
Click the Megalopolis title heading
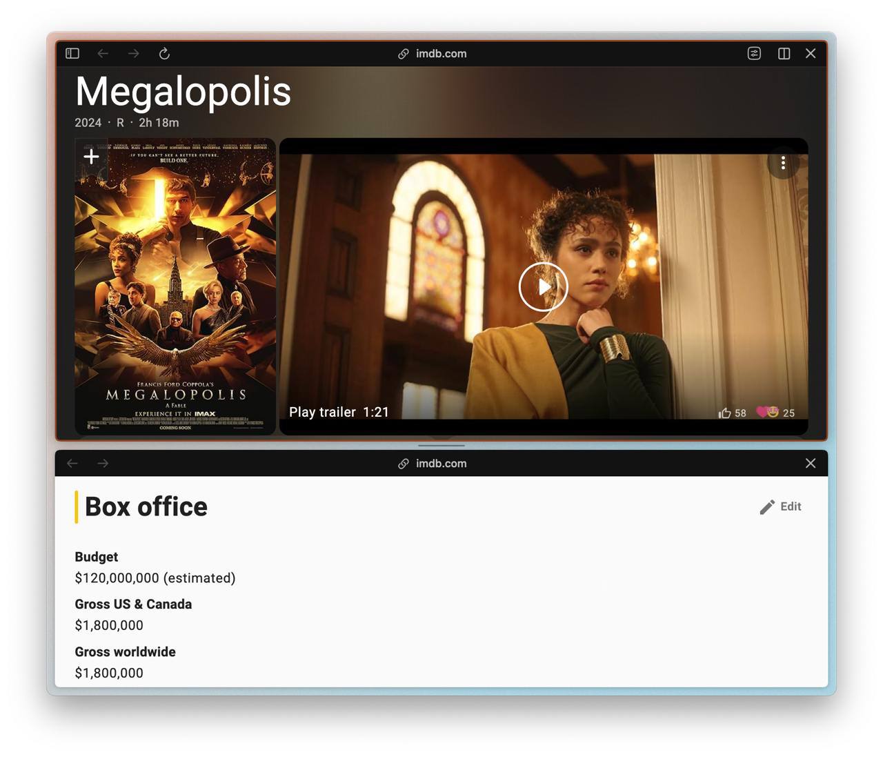(183, 91)
